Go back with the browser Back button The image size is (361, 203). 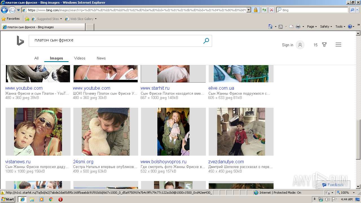4,10
